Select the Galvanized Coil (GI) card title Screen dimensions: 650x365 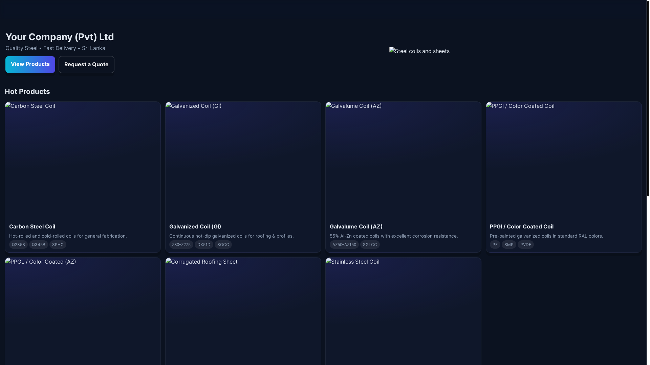(x=195, y=226)
